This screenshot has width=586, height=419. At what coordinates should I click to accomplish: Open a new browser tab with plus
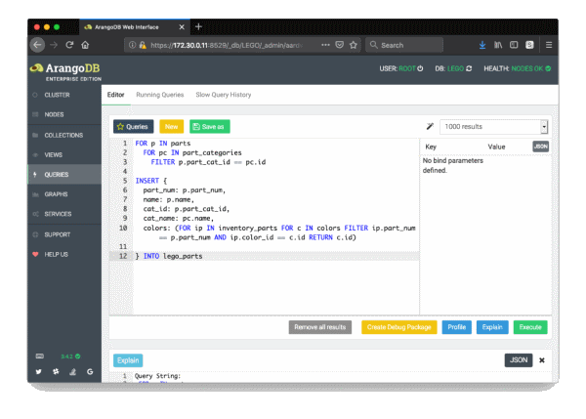tap(199, 26)
